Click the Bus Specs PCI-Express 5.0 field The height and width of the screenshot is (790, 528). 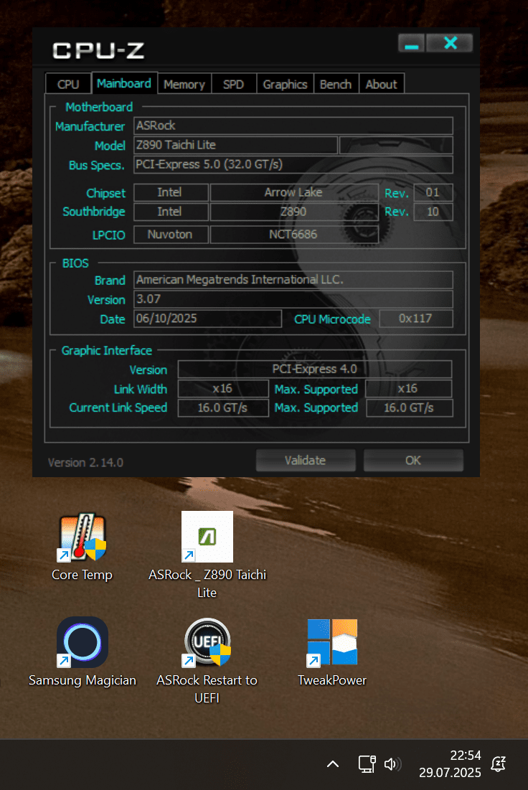[293, 164]
